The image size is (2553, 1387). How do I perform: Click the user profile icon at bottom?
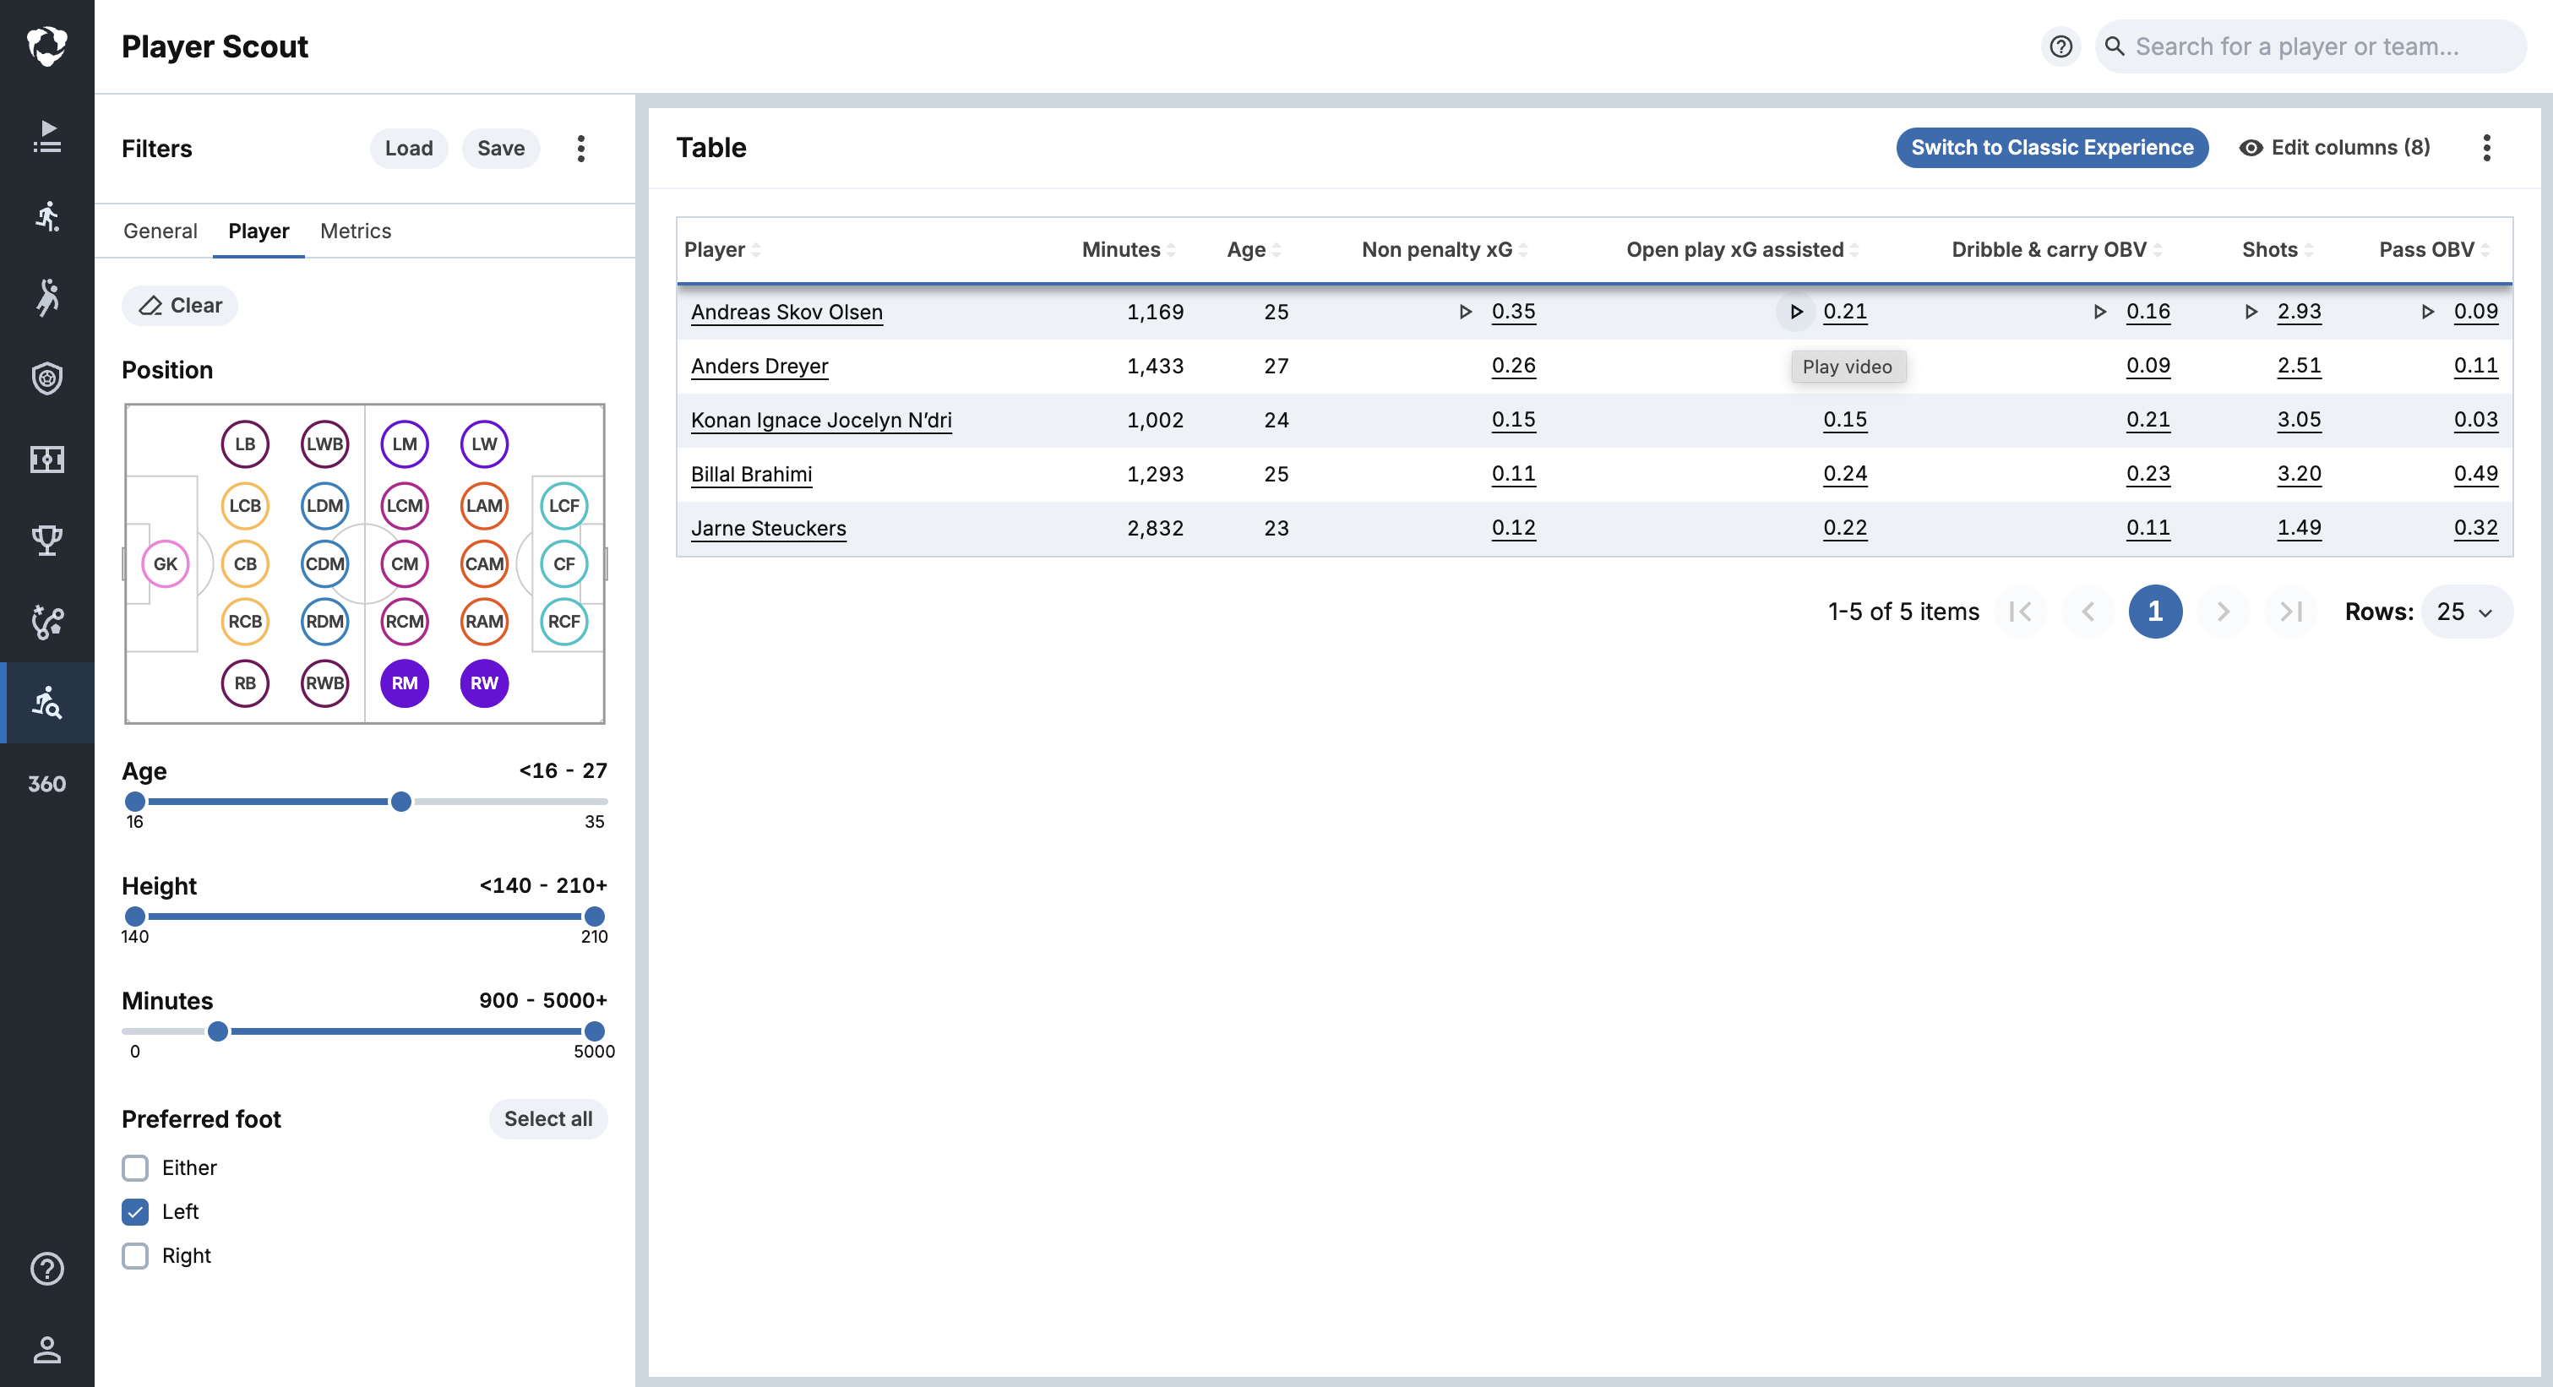pos(46,1348)
